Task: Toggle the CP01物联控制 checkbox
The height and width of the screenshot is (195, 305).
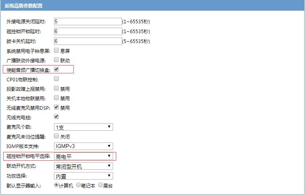Action: 56,79
